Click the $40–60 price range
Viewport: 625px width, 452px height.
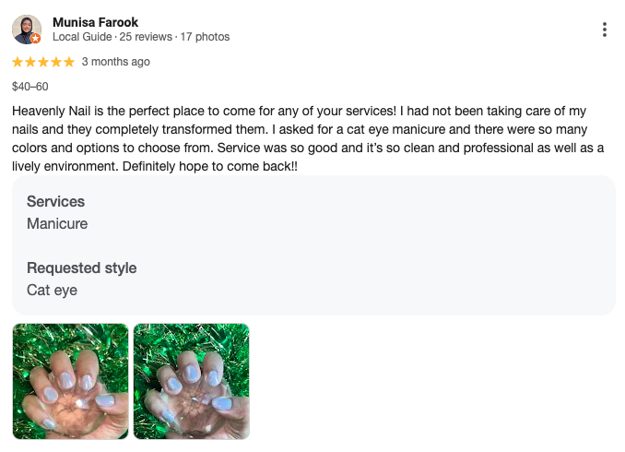click(30, 87)
